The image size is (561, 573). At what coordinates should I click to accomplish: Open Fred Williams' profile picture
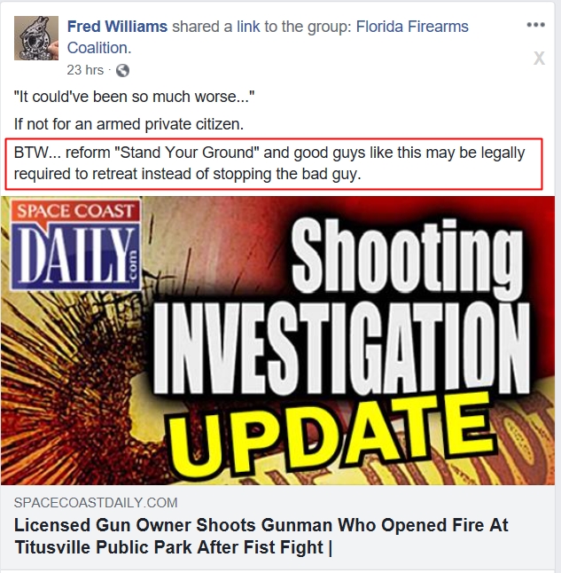click(36, 37)
